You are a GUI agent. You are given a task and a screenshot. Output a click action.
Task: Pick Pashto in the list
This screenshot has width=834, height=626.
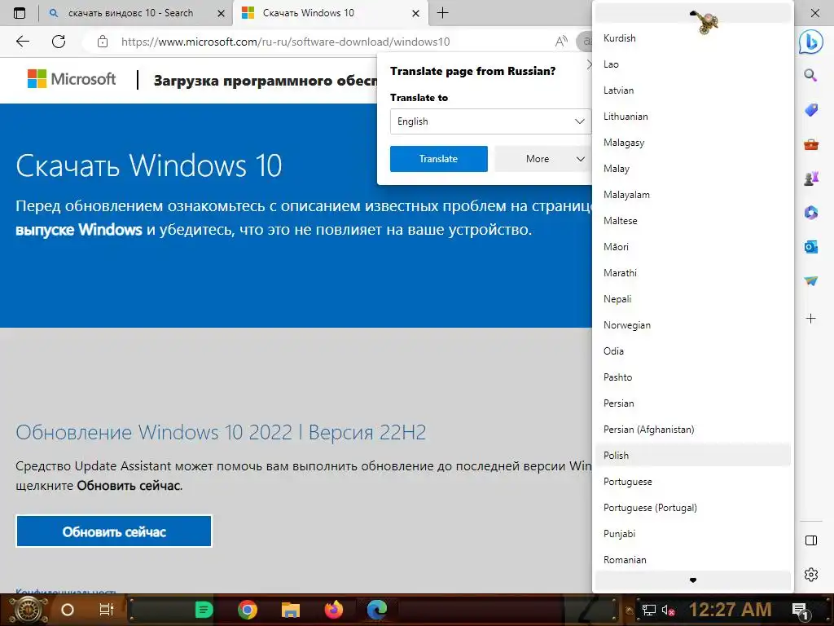click(692, 377)
